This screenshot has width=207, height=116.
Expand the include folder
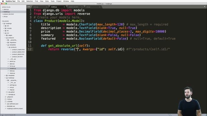(x=4, y=28)
